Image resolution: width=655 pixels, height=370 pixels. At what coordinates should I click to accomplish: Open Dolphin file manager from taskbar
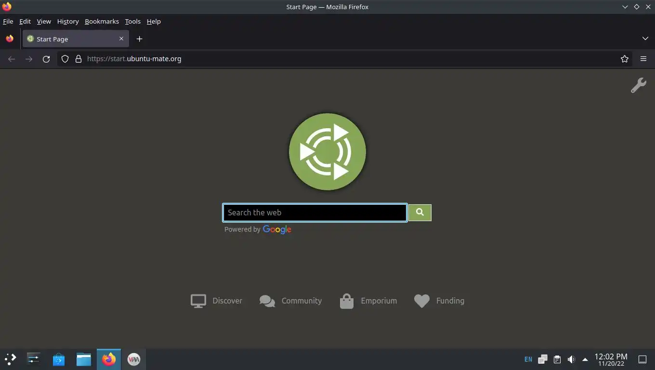(x=84, y=359)
